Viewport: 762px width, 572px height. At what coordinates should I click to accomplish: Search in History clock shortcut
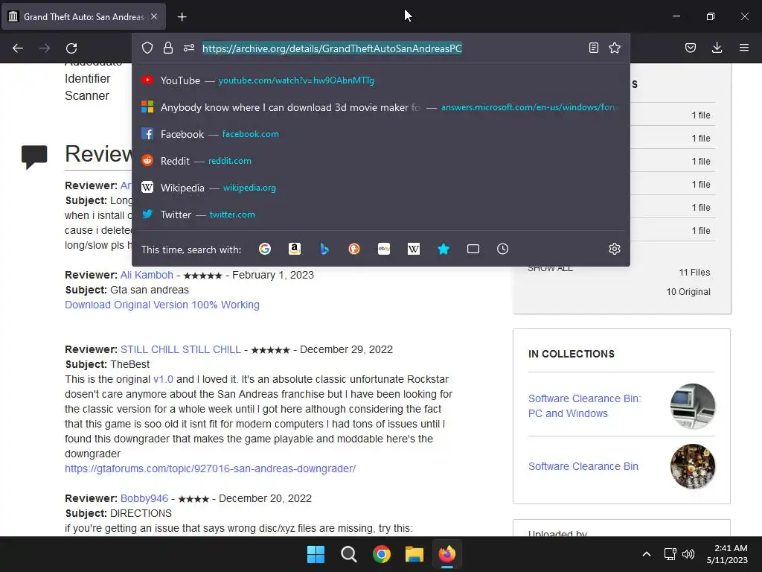coord(502,249)
